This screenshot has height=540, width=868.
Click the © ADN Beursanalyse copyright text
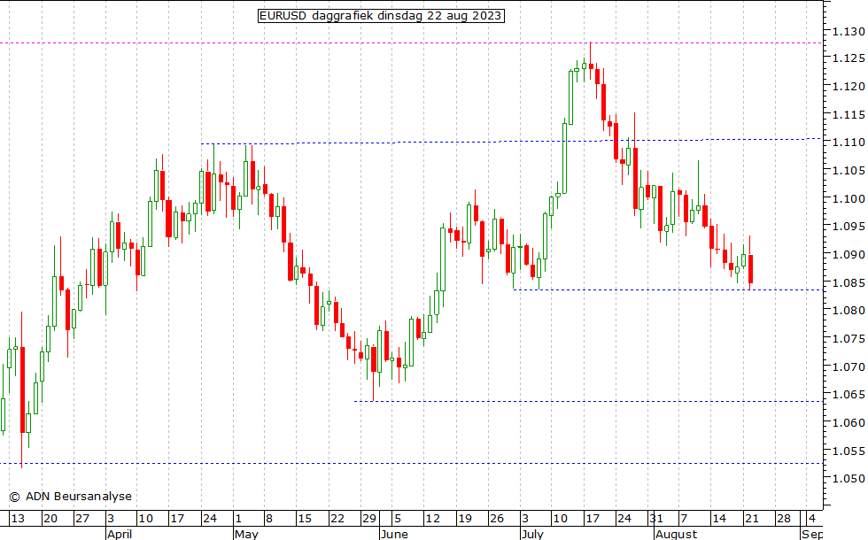coord(70,497)
